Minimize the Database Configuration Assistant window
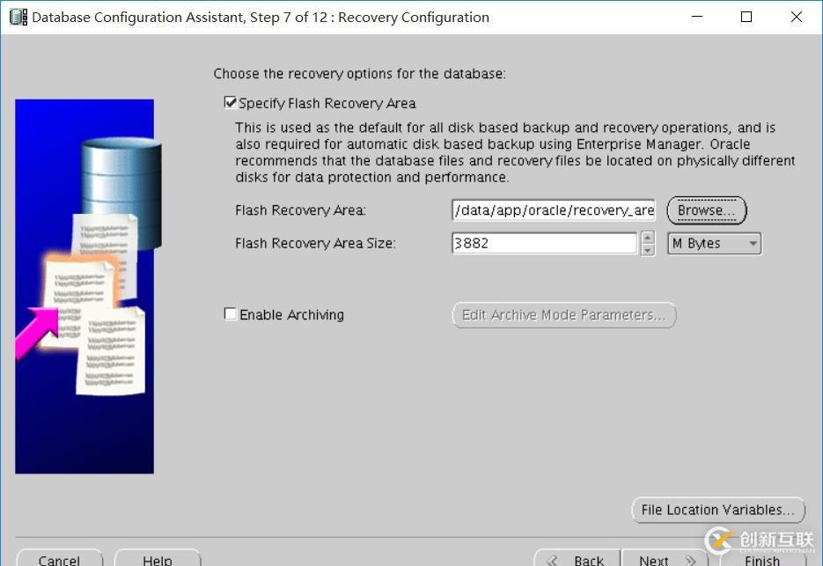The height and width of the screenshot is (566, 823). (x=697, y=17)
